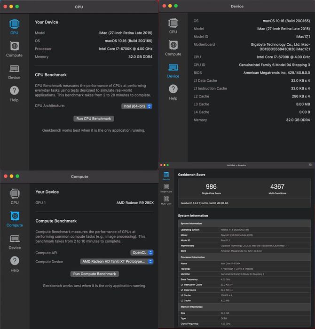The height and width of the screenshot is (329, 315).
Task: Click the Operating System row in Results
Action: coord(244,230)
